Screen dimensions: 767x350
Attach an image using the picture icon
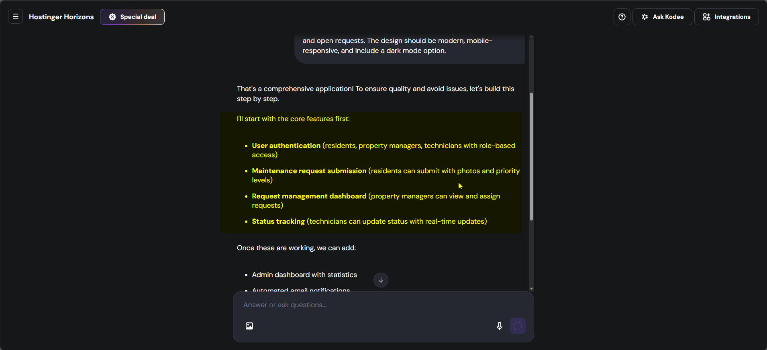(x=249, y=326)
